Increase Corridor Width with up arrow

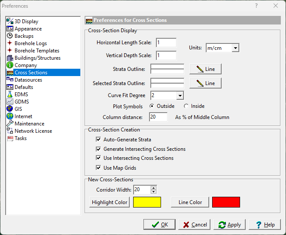(154, 187)
